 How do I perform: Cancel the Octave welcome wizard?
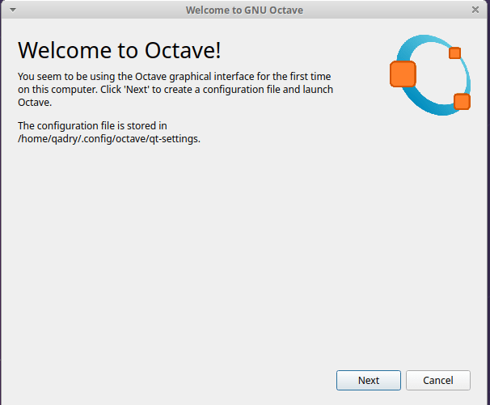[x=437, y=380]
